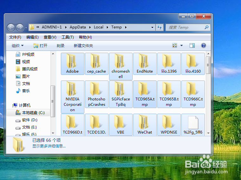Open the 编辑(E) menu

click(32, 37)
